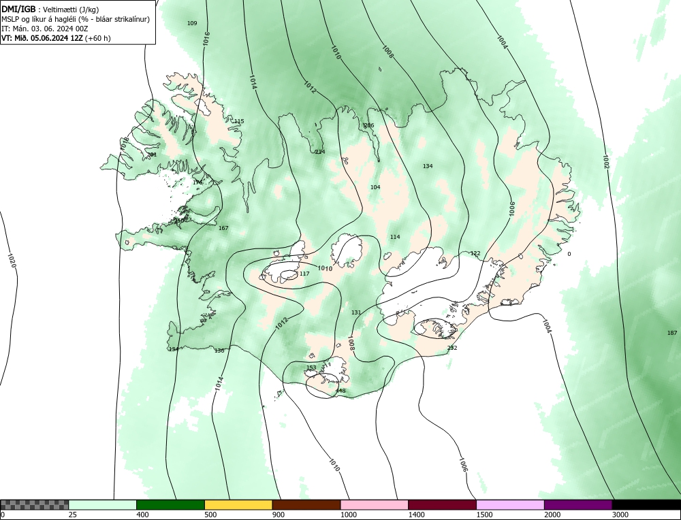Click the 1020 isobar label
681x520 pixels.
(12, 260)
